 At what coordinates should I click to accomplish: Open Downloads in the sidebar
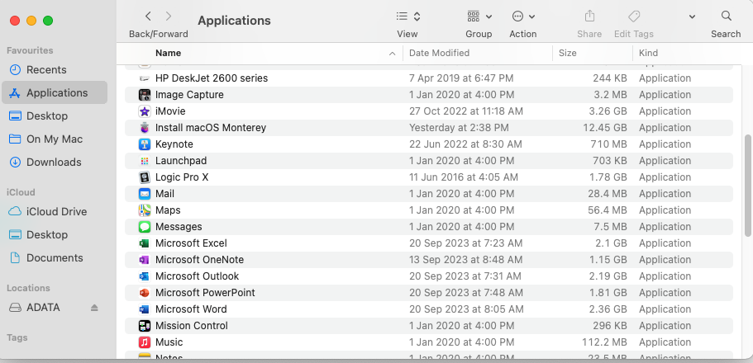point(54,163)
